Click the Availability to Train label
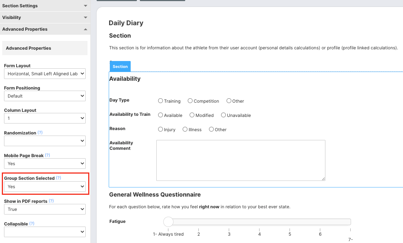 (130, 114)
